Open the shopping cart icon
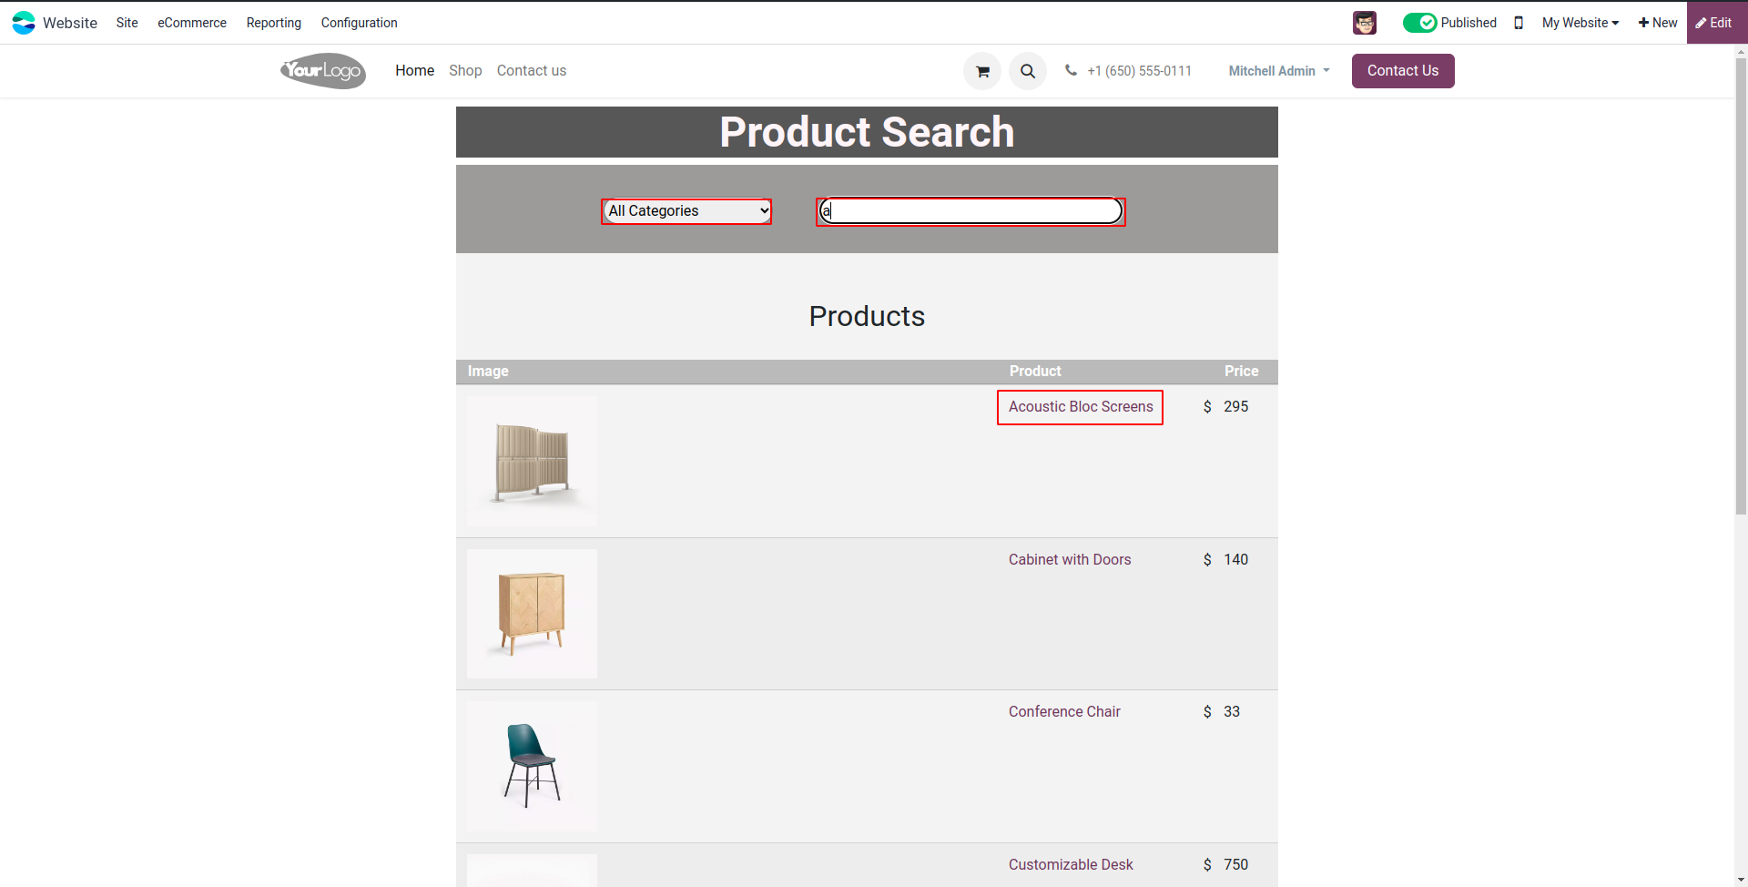Image resolution: width=1748 pixels, height=887 pixels. (x=982, y=71)
